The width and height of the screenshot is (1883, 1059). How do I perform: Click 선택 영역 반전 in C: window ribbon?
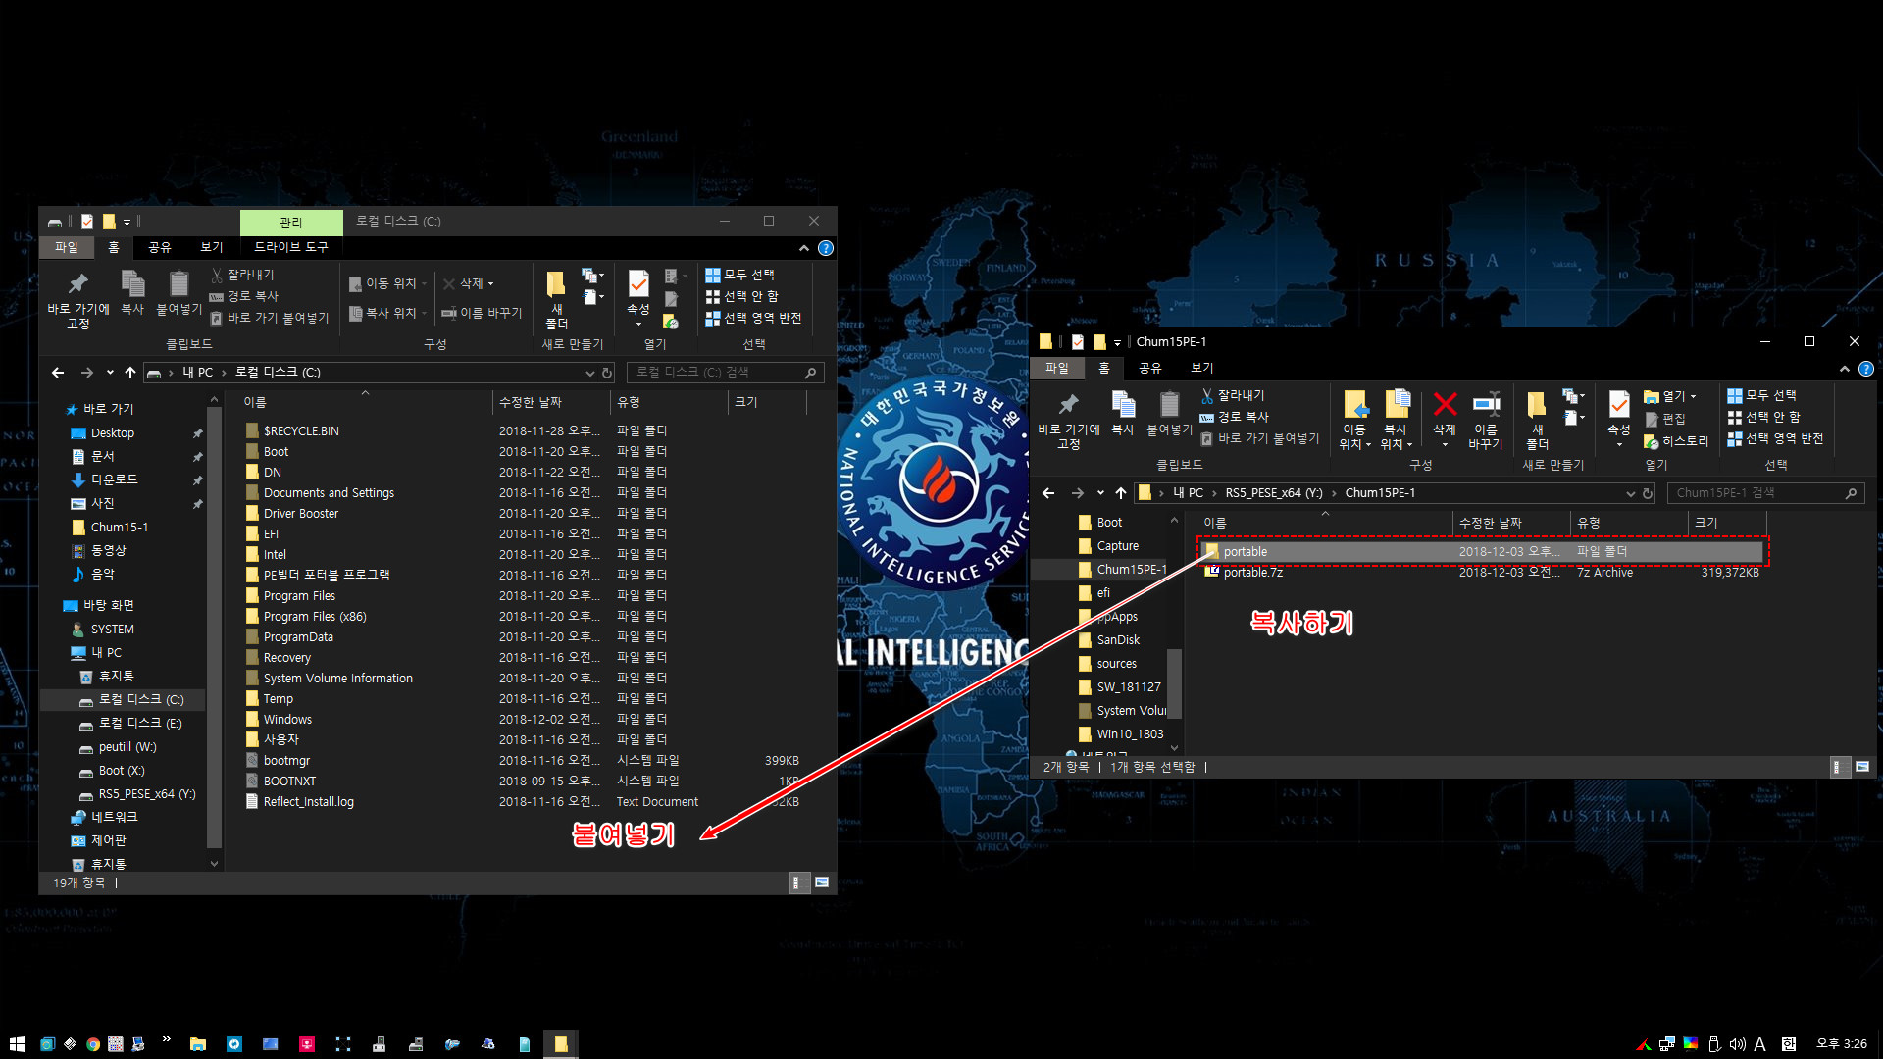coord(754,318)
